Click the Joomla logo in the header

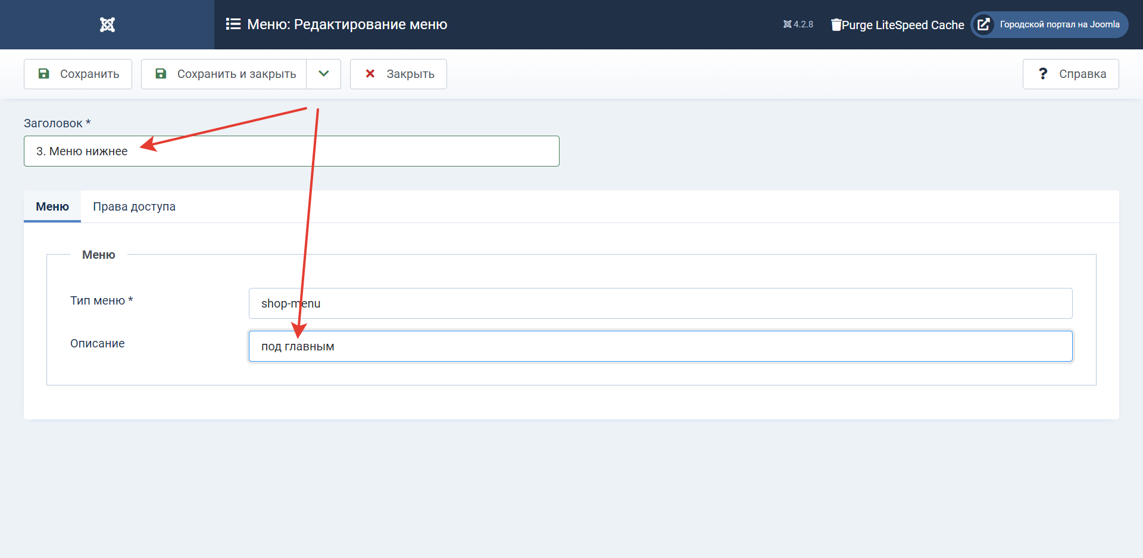107,24
